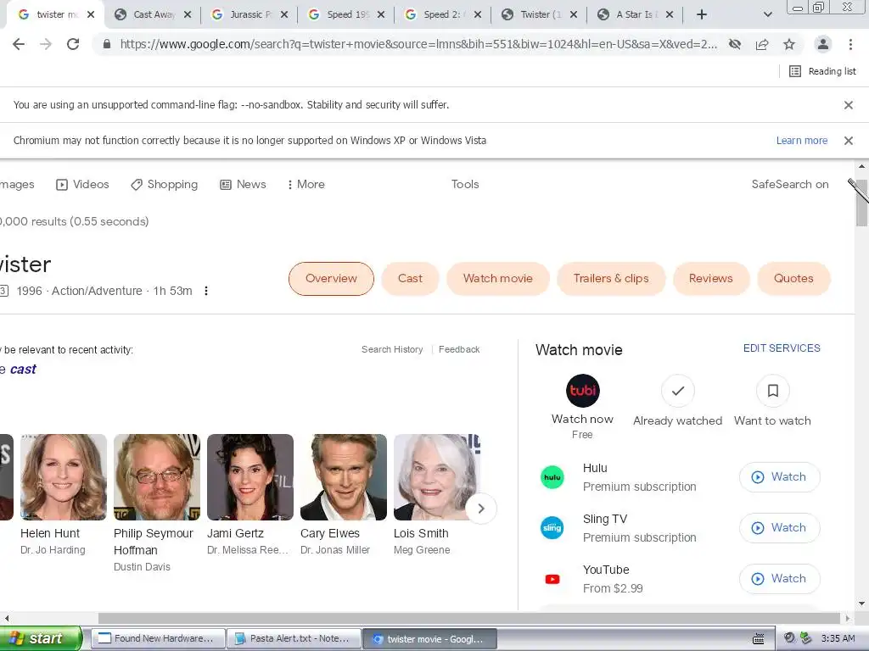This screenshot has height=651, width=869.
Task: Dismiss the no-sandbox warning bar
Action: (848, 104)
